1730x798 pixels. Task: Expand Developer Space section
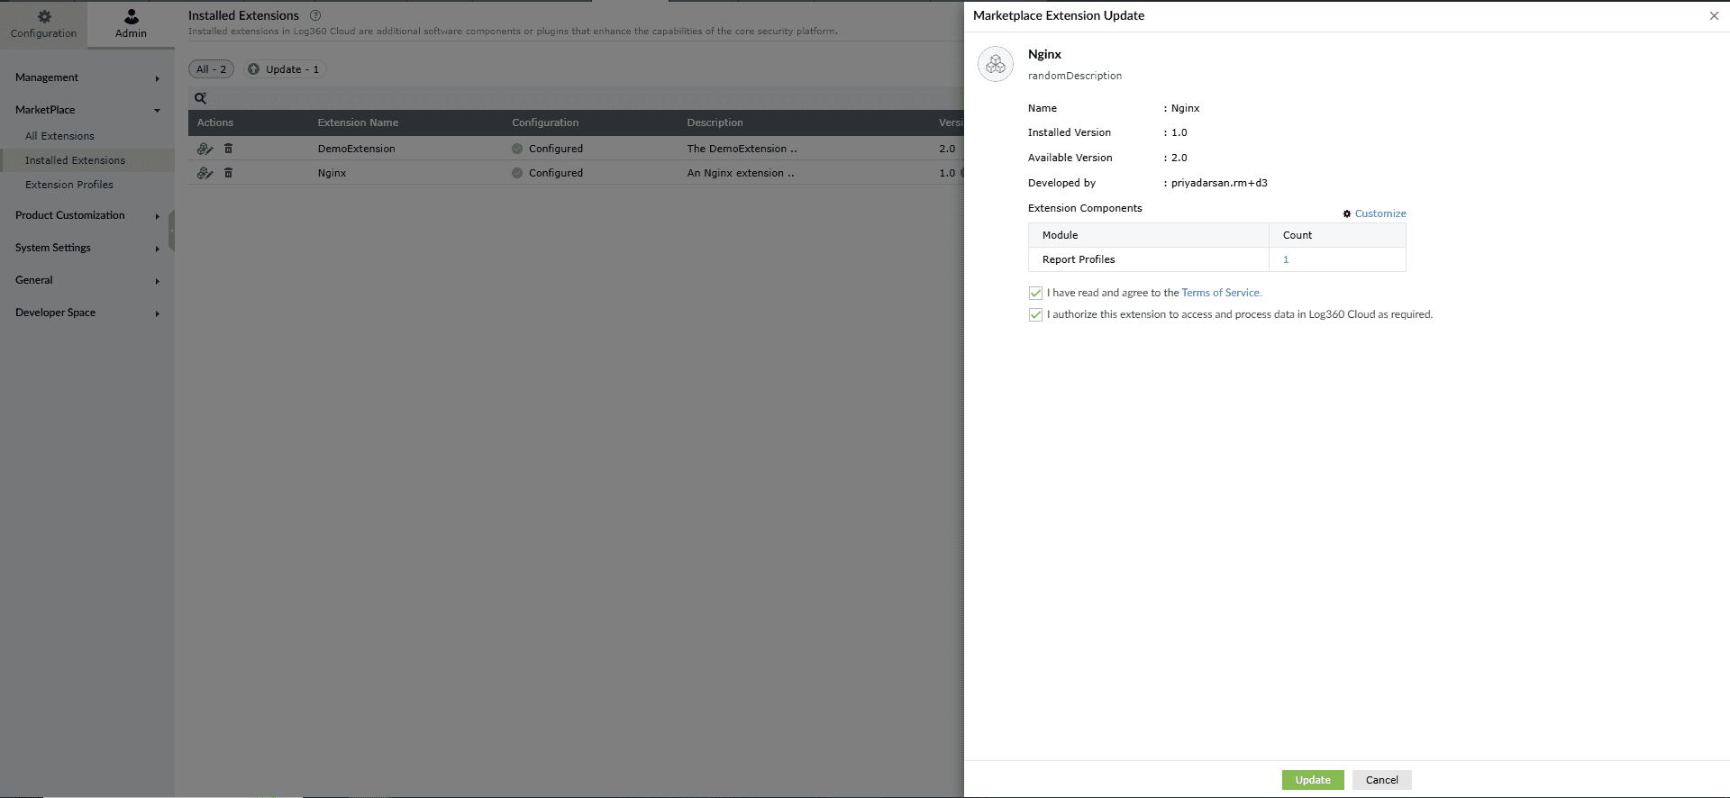tap(87, 313)
